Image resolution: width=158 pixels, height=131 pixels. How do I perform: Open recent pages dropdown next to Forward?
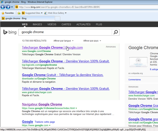pos(12,7)
